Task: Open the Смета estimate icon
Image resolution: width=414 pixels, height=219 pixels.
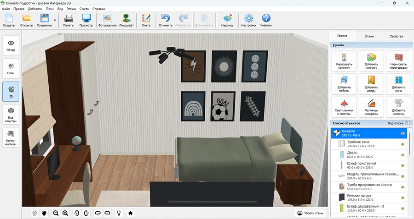Action: 146,21
